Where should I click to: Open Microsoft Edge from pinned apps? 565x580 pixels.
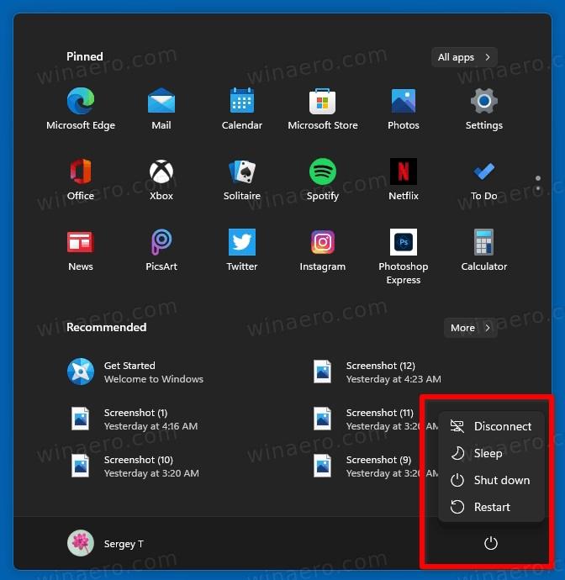coord(81,103)
